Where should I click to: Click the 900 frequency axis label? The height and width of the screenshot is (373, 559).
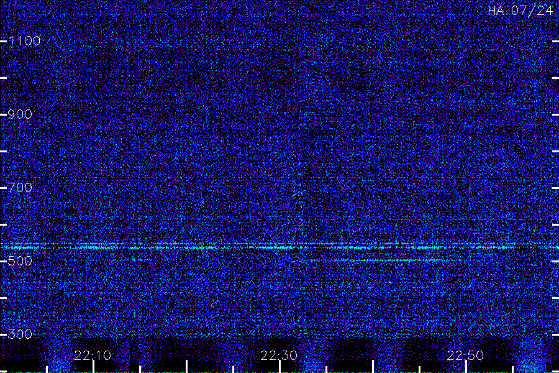(x=20, y=114)
